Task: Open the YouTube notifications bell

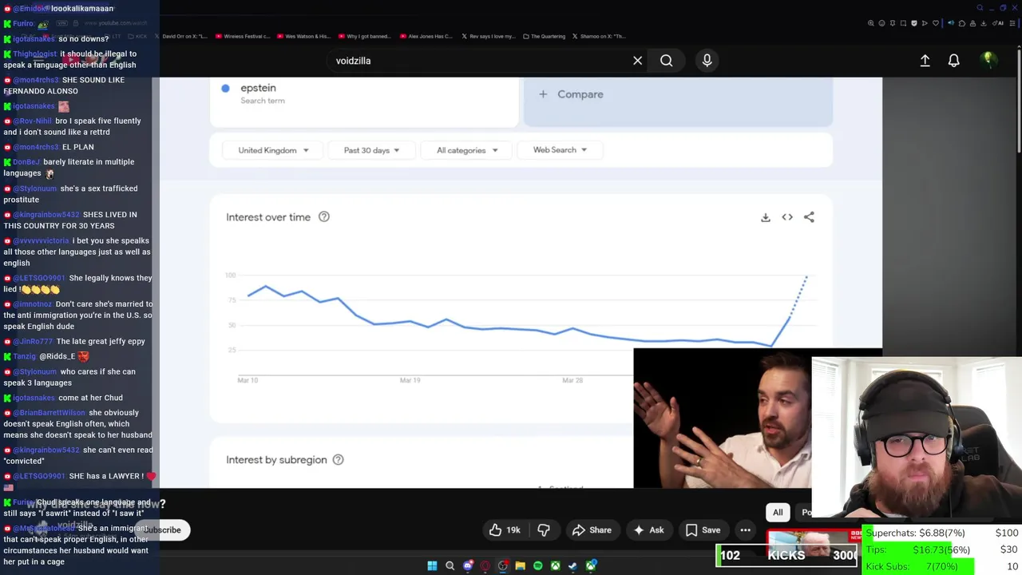Action: pyautogui.click(x=953, y=61)
